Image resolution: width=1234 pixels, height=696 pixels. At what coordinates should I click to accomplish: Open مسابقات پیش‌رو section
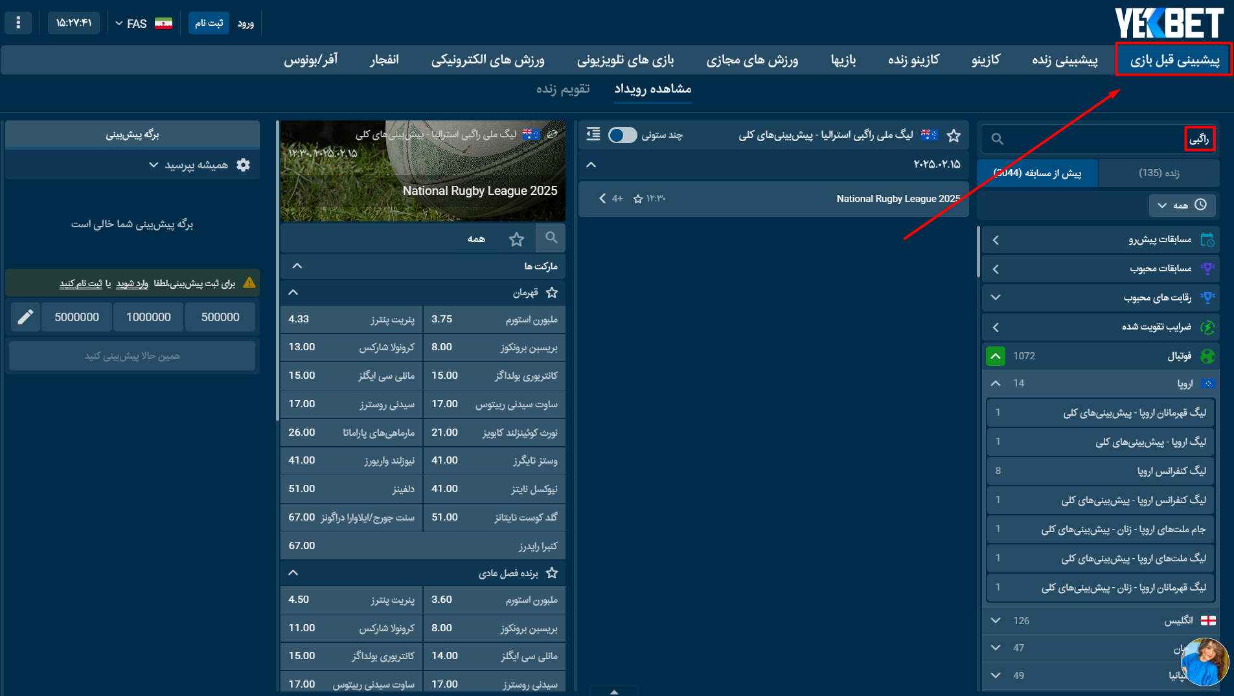pos(1101,240)
